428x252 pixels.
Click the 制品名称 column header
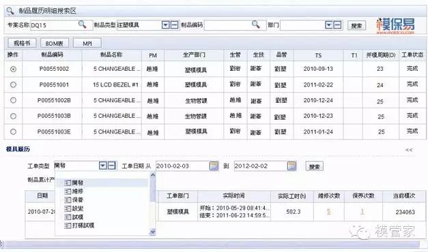[x=111, y=54]
